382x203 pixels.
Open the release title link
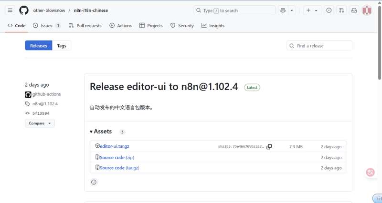[x=164, y=87]
